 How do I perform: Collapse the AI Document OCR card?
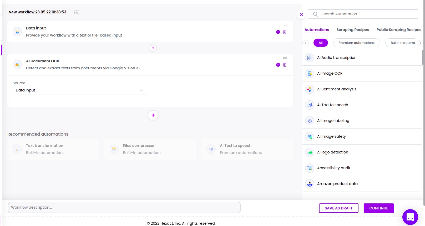285,58
